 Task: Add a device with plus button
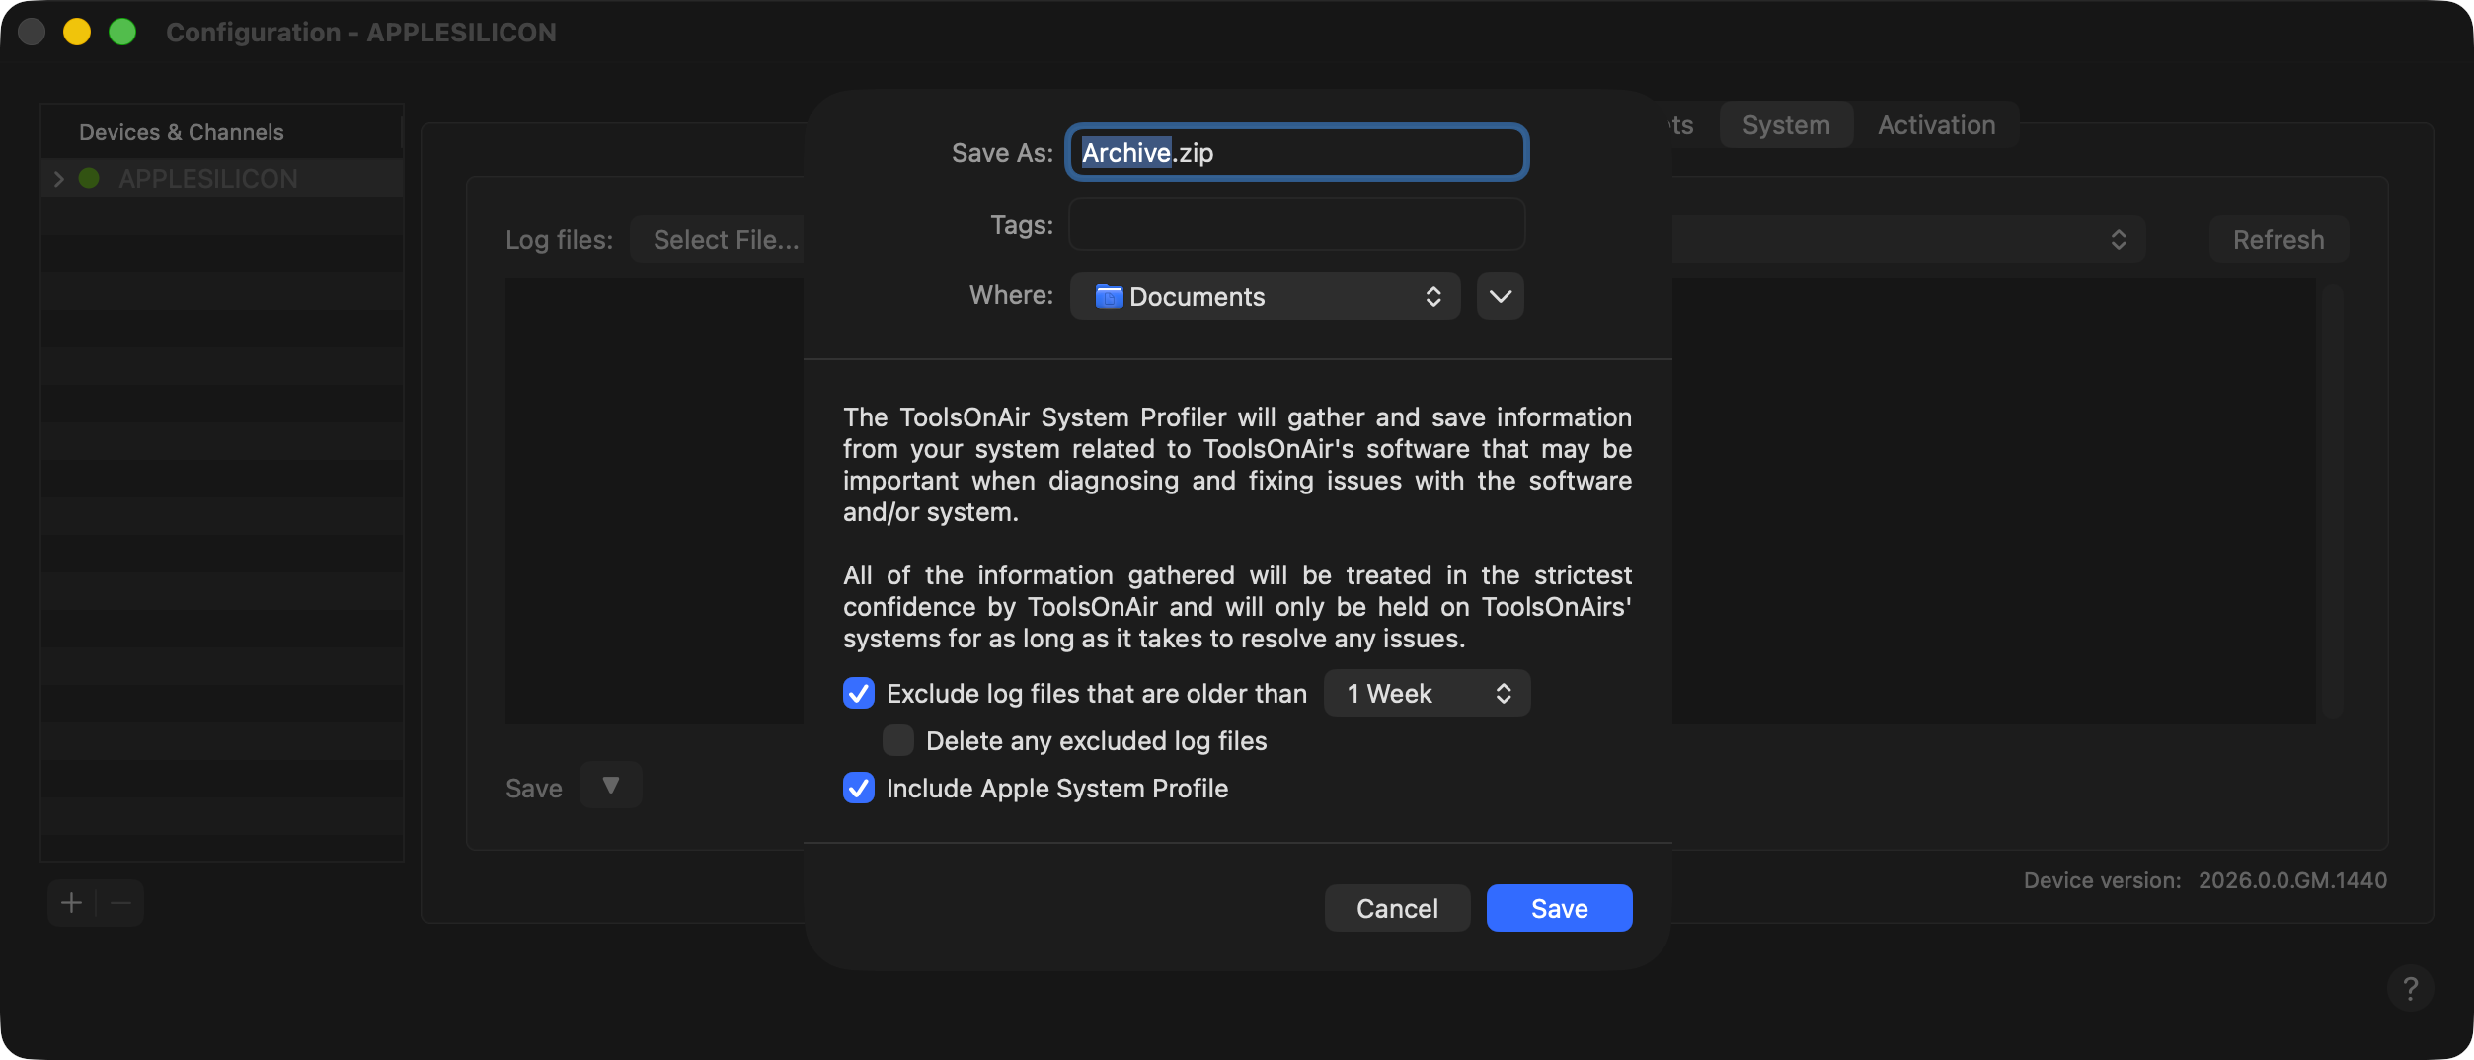pyautogui.click(x=71, y=903)
